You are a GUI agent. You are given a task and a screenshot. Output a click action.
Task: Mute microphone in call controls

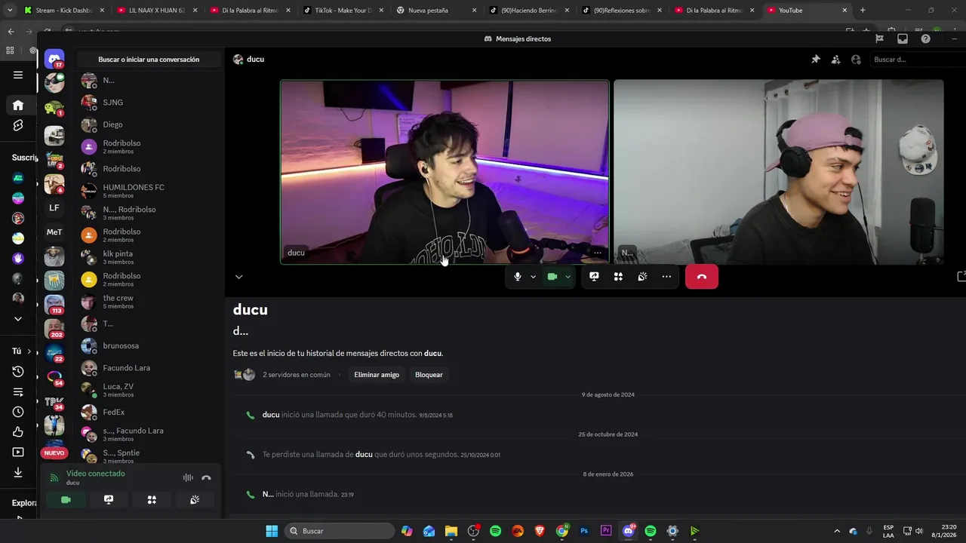click(517, 277)
